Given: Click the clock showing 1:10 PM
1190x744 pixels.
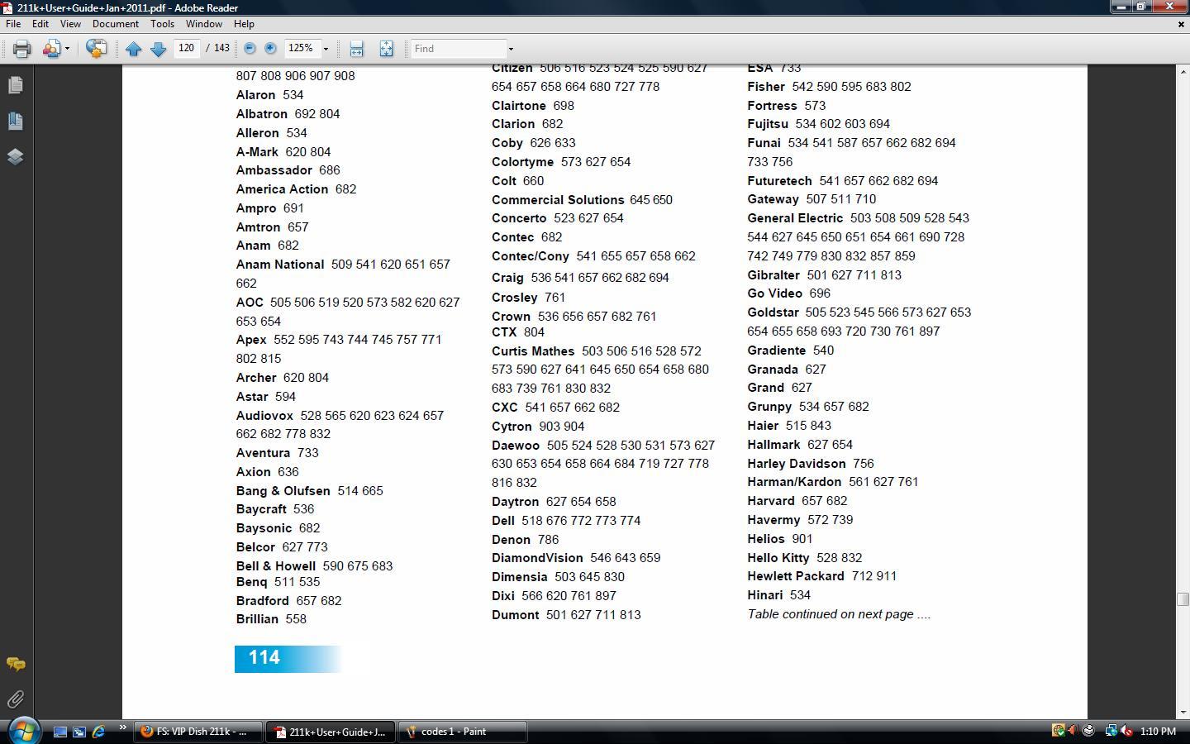Looking at the screenshot, I should [1158, 732].
